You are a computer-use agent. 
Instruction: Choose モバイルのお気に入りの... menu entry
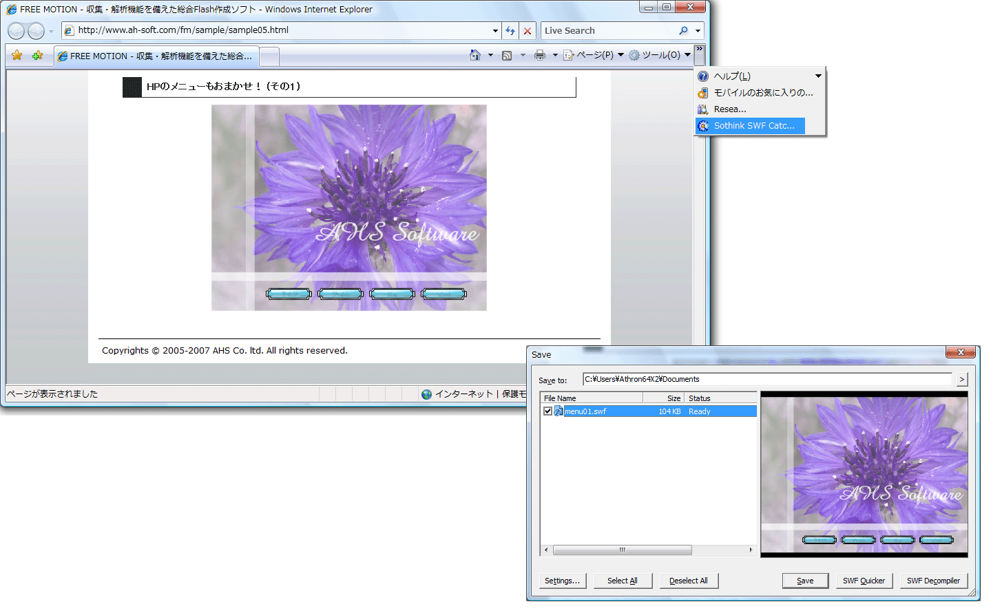(760, 93)
